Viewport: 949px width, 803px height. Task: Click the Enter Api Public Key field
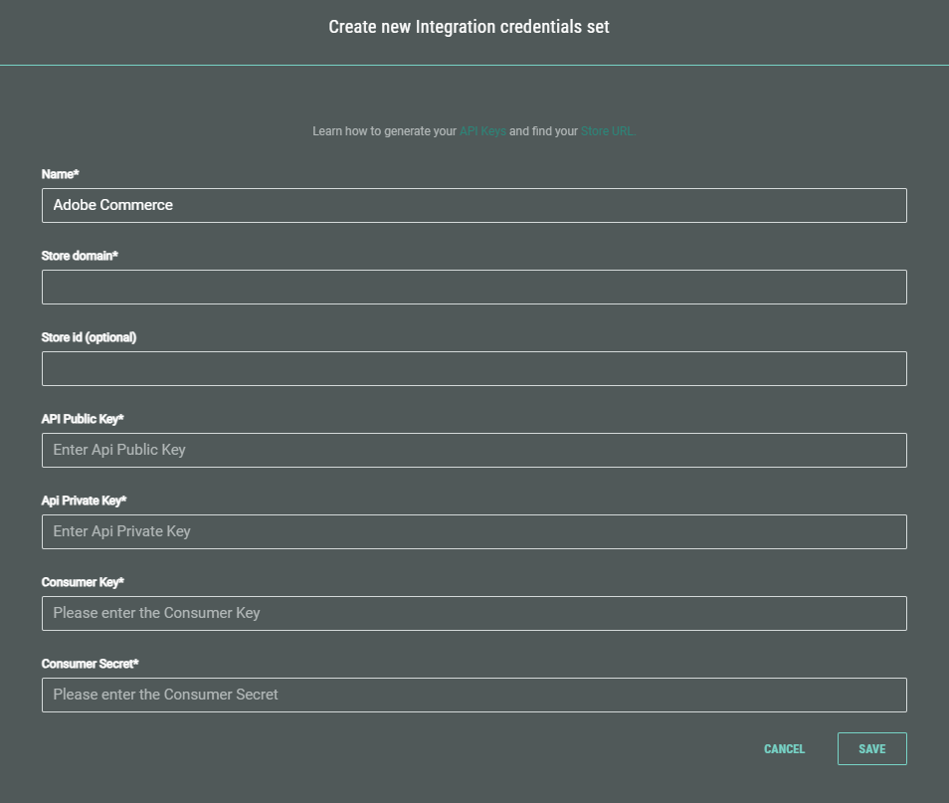click(x=474, y=450)
